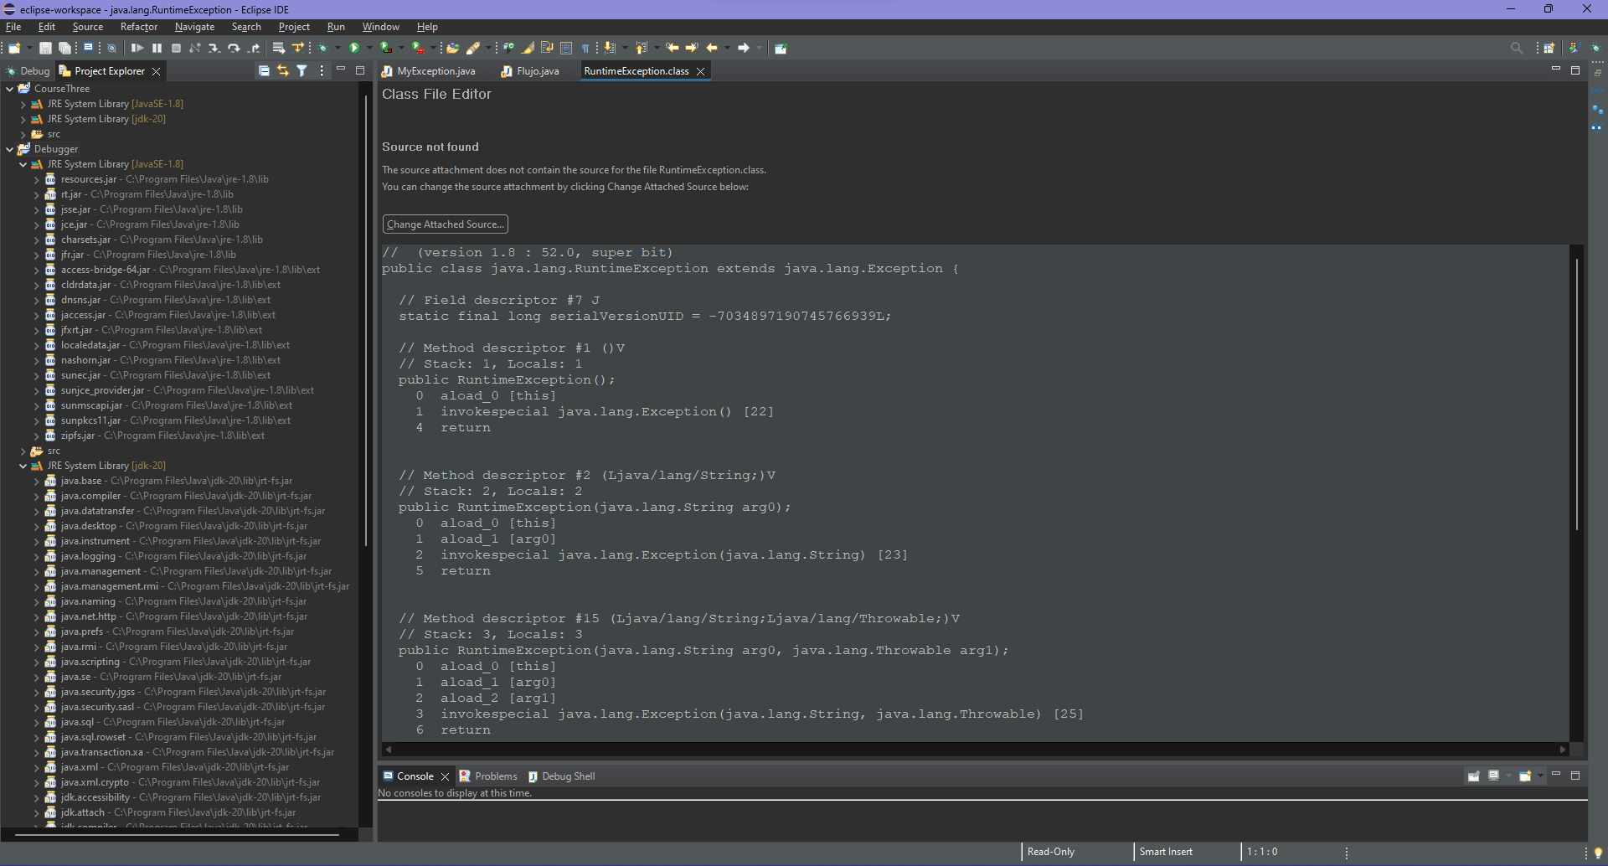Open Project Explorer view menu dots
This screenshot has width=1608, height=866.
(322, 71)
